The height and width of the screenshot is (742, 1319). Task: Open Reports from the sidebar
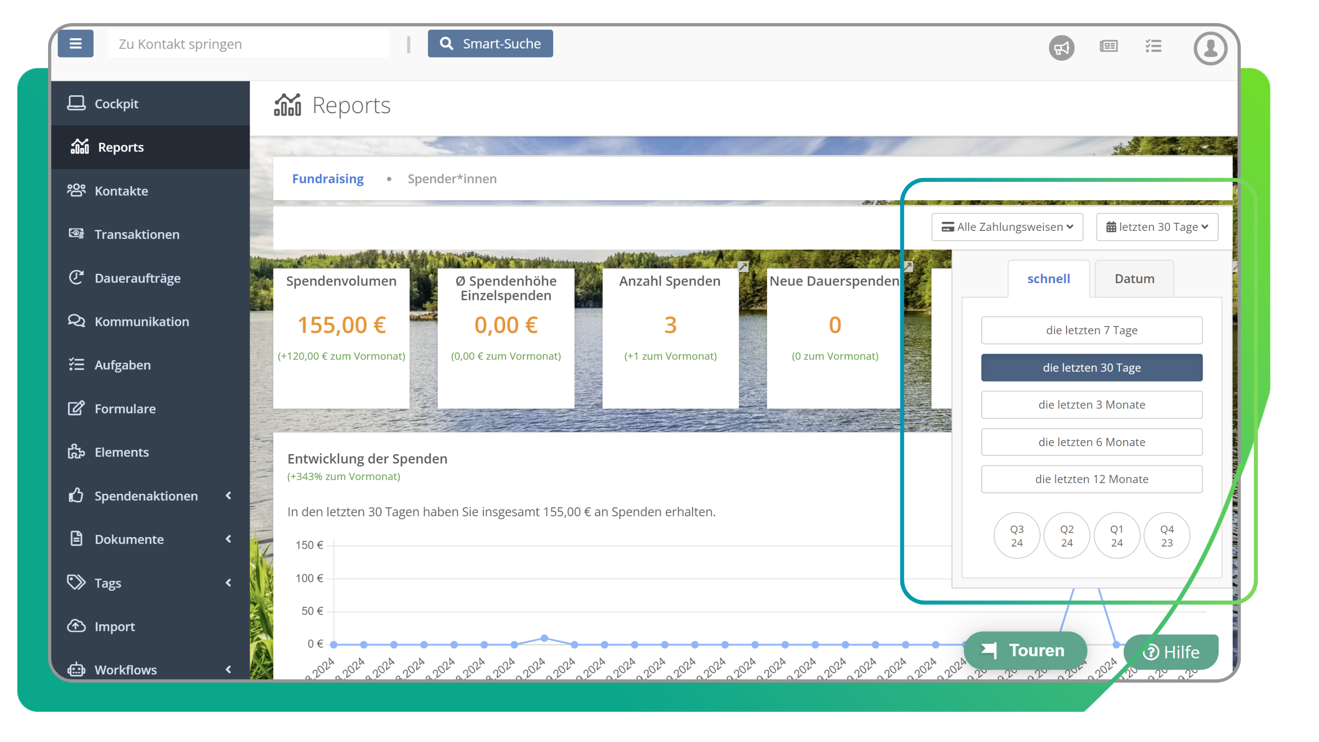point(121,147)
